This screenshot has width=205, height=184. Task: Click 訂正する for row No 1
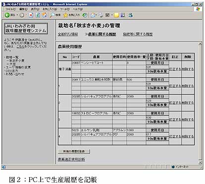pyautogui.click(x=175, y=86)
